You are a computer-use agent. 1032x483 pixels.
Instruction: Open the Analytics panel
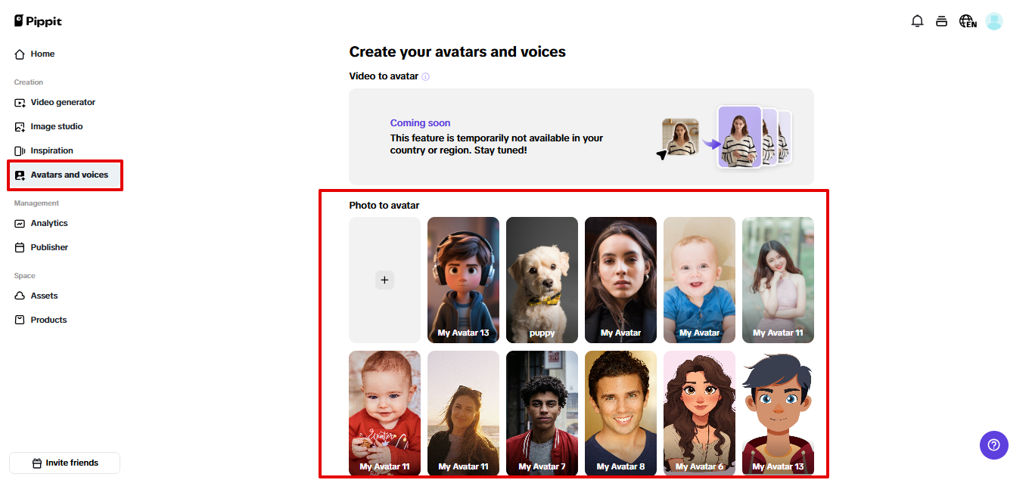tap(48, 223)
